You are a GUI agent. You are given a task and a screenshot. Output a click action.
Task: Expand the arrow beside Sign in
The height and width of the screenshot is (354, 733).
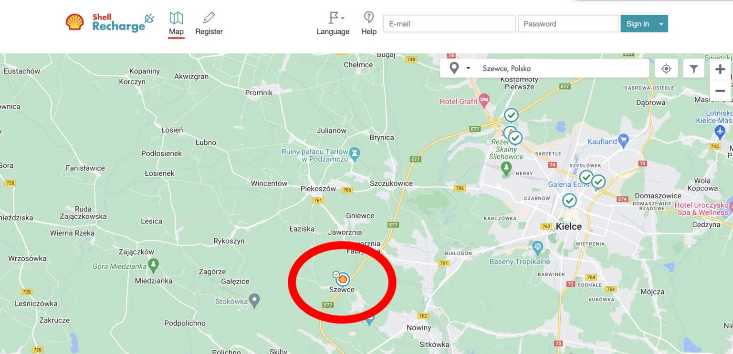[661, 24]
